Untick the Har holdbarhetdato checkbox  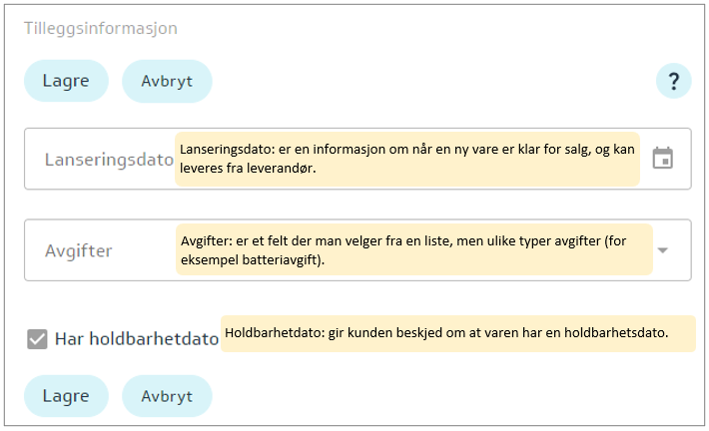point(37,339)
